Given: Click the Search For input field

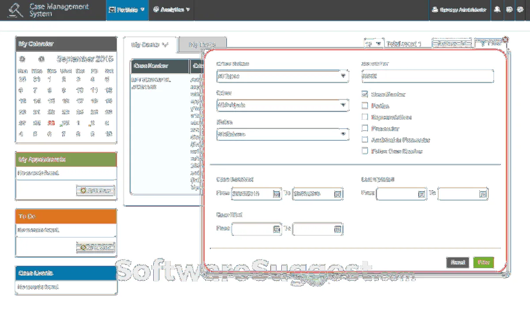Looking at the screenshot, I should (x=428, y=76).
